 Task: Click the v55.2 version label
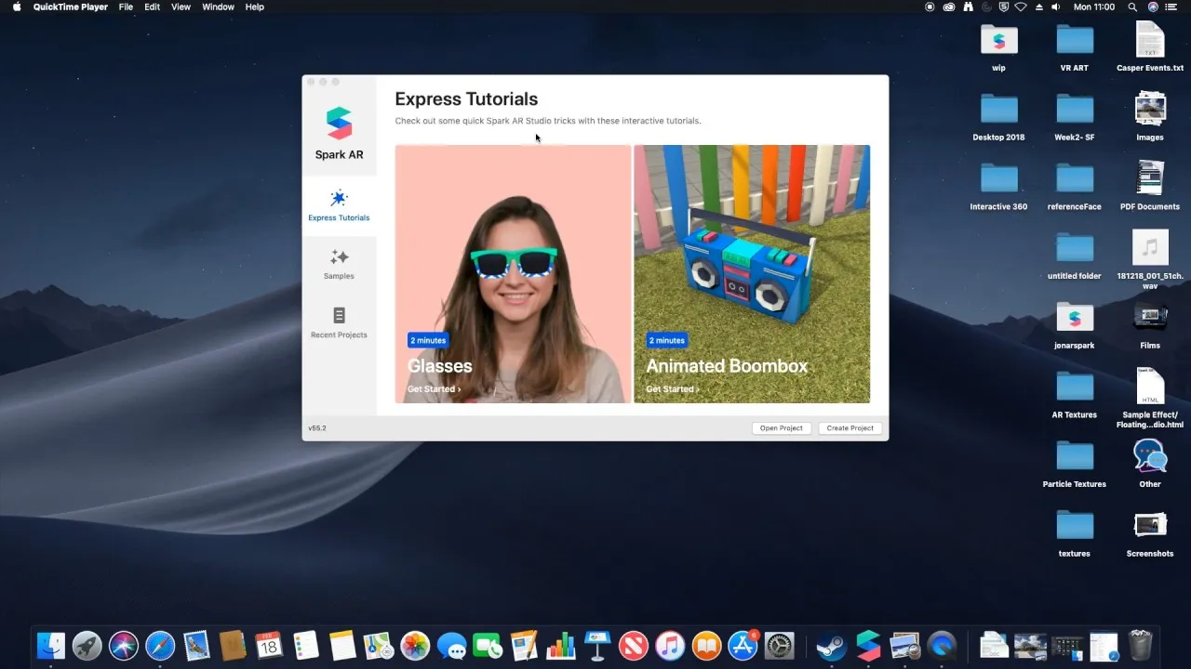pyautogui.click(x=317, y=428)
